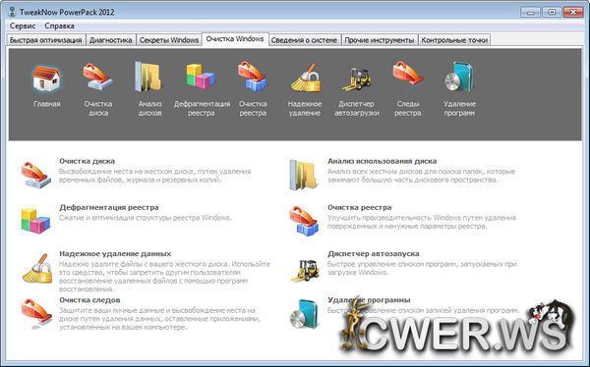Viewport: 590px width, 367px height.
Task: Select the Очистка Windows tab
Action: pyautogui.click(x=235, y=39)
